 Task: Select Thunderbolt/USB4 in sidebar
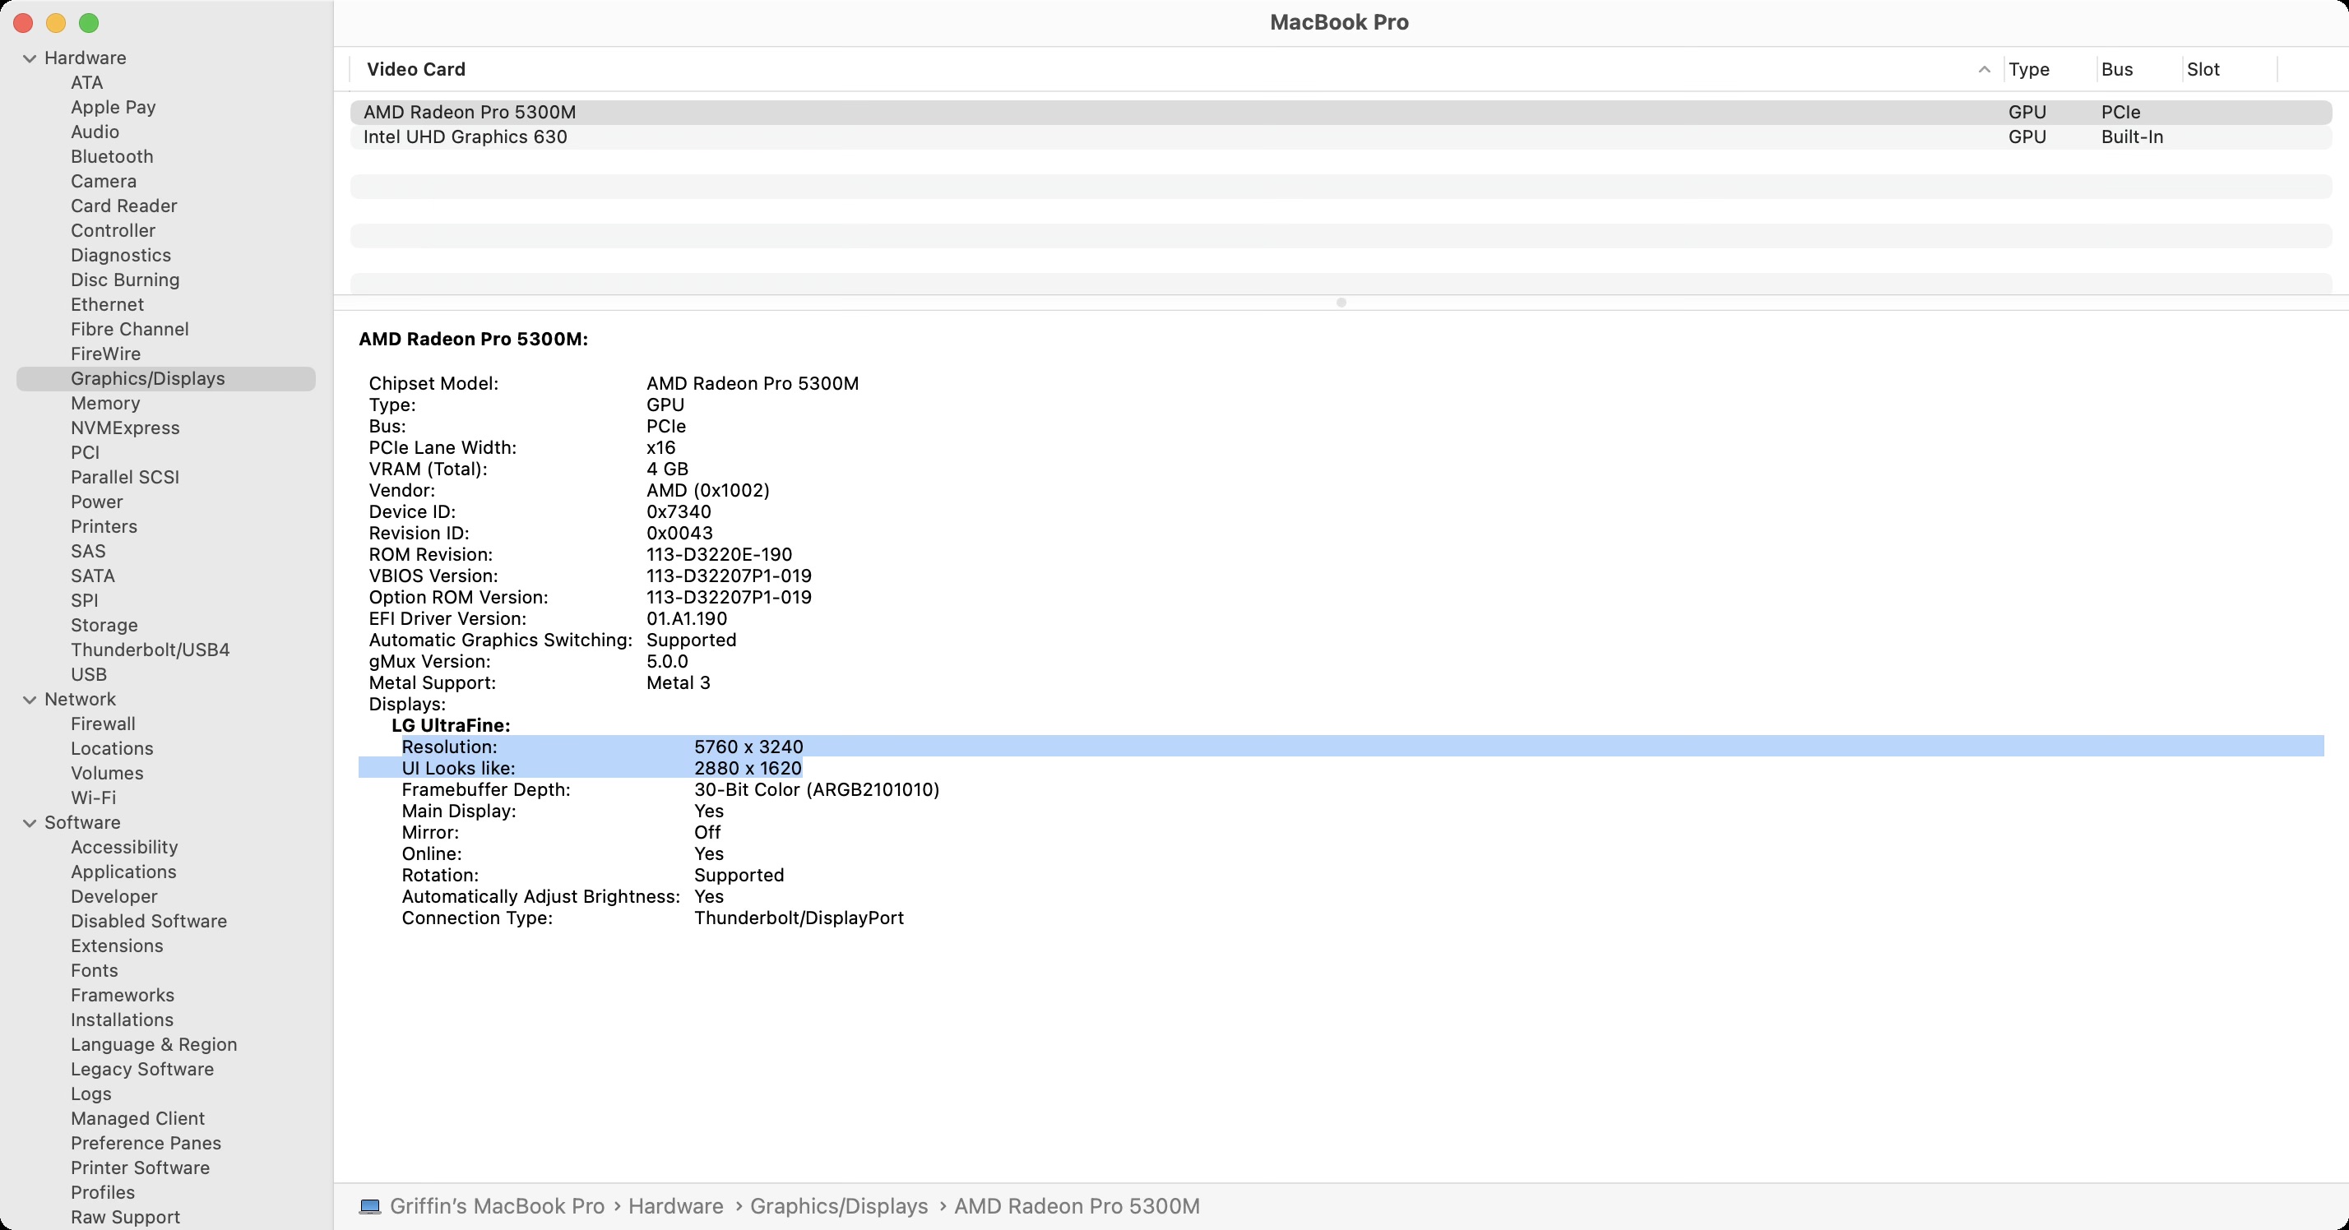[151, 650]
